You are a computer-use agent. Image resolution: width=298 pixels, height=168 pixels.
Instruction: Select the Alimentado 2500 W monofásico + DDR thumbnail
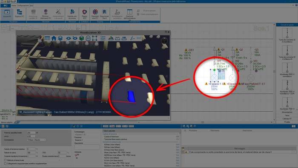(x=287, y=85)
